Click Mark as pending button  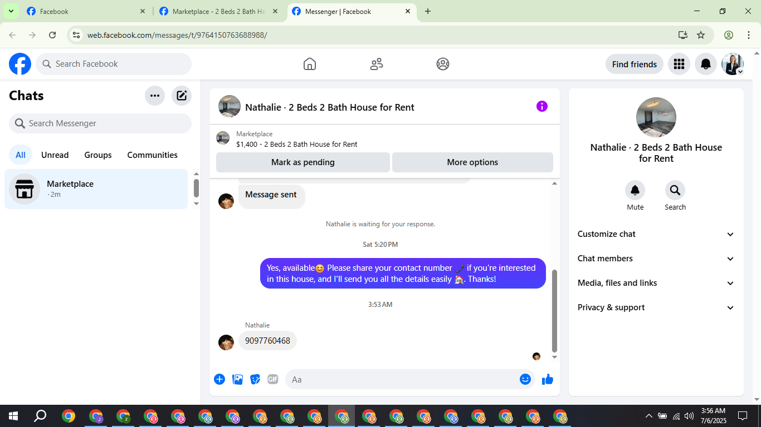303,162
